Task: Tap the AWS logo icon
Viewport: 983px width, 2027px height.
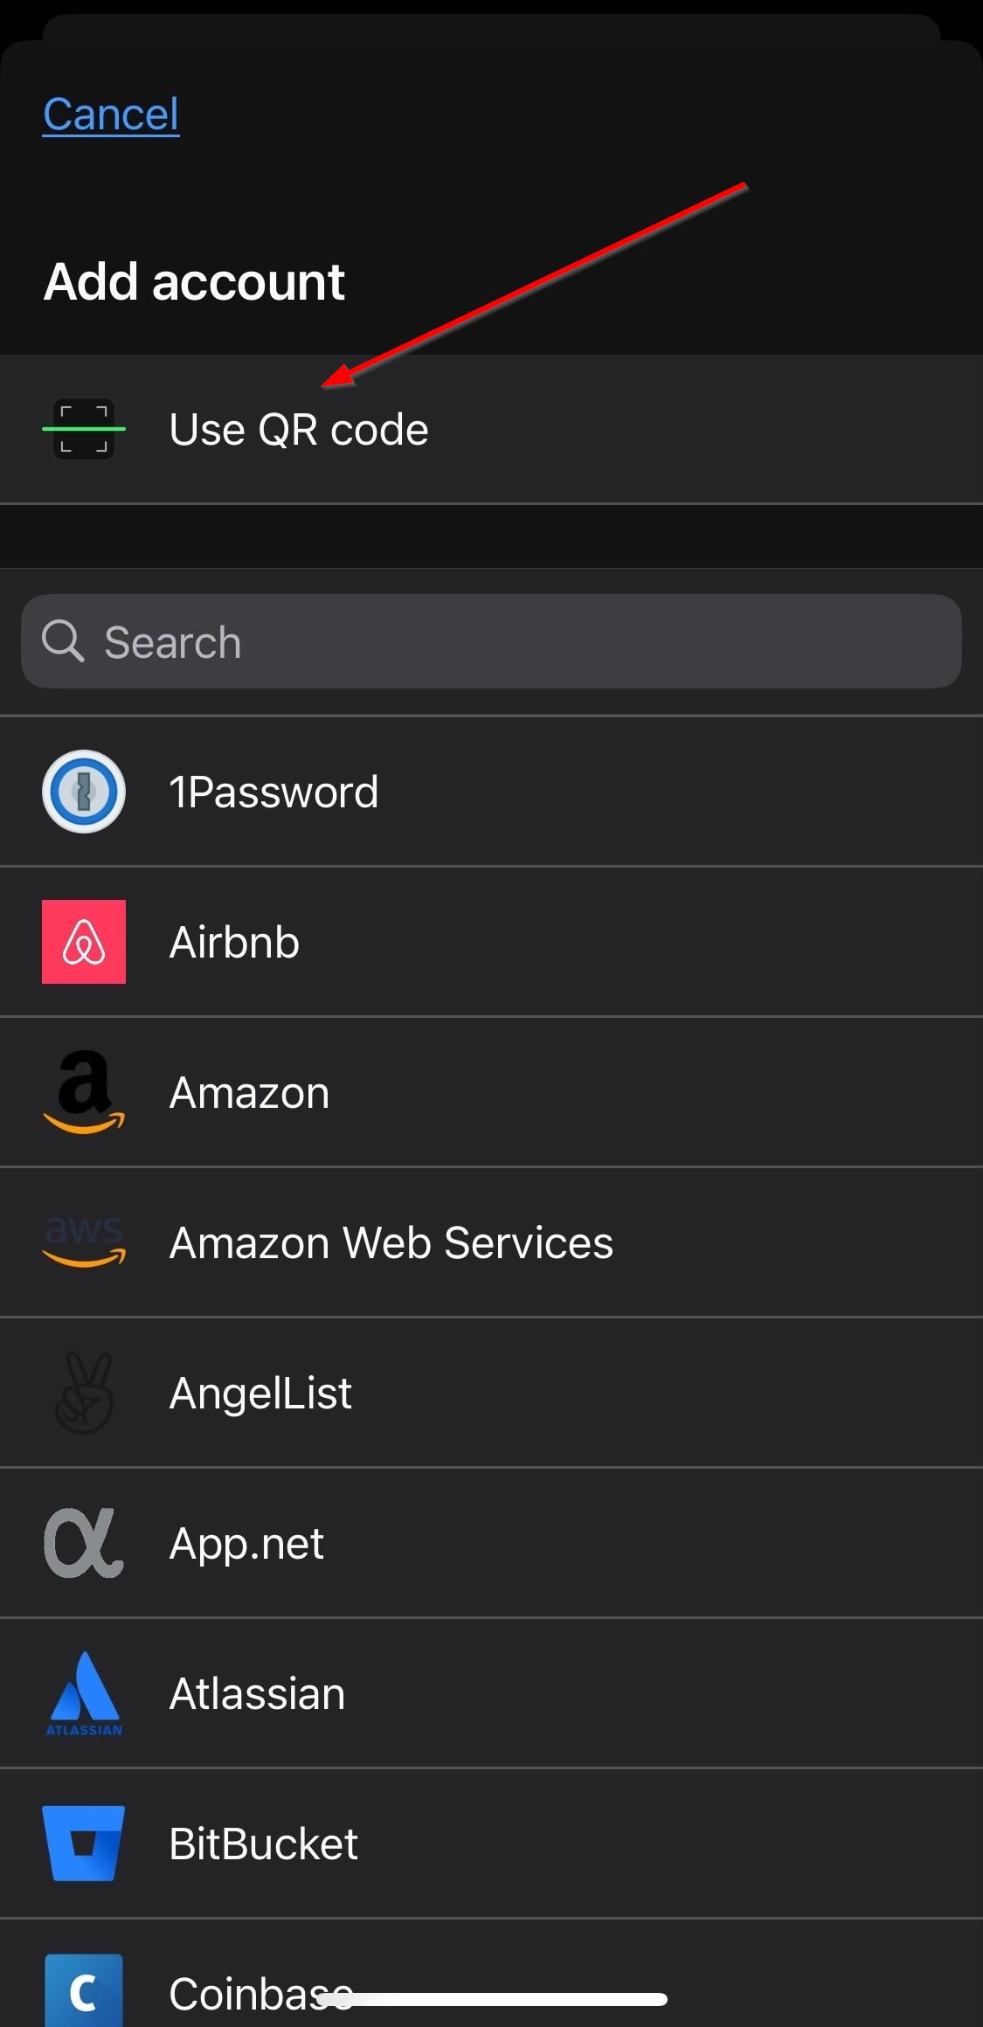Action: click(84, 1242)
